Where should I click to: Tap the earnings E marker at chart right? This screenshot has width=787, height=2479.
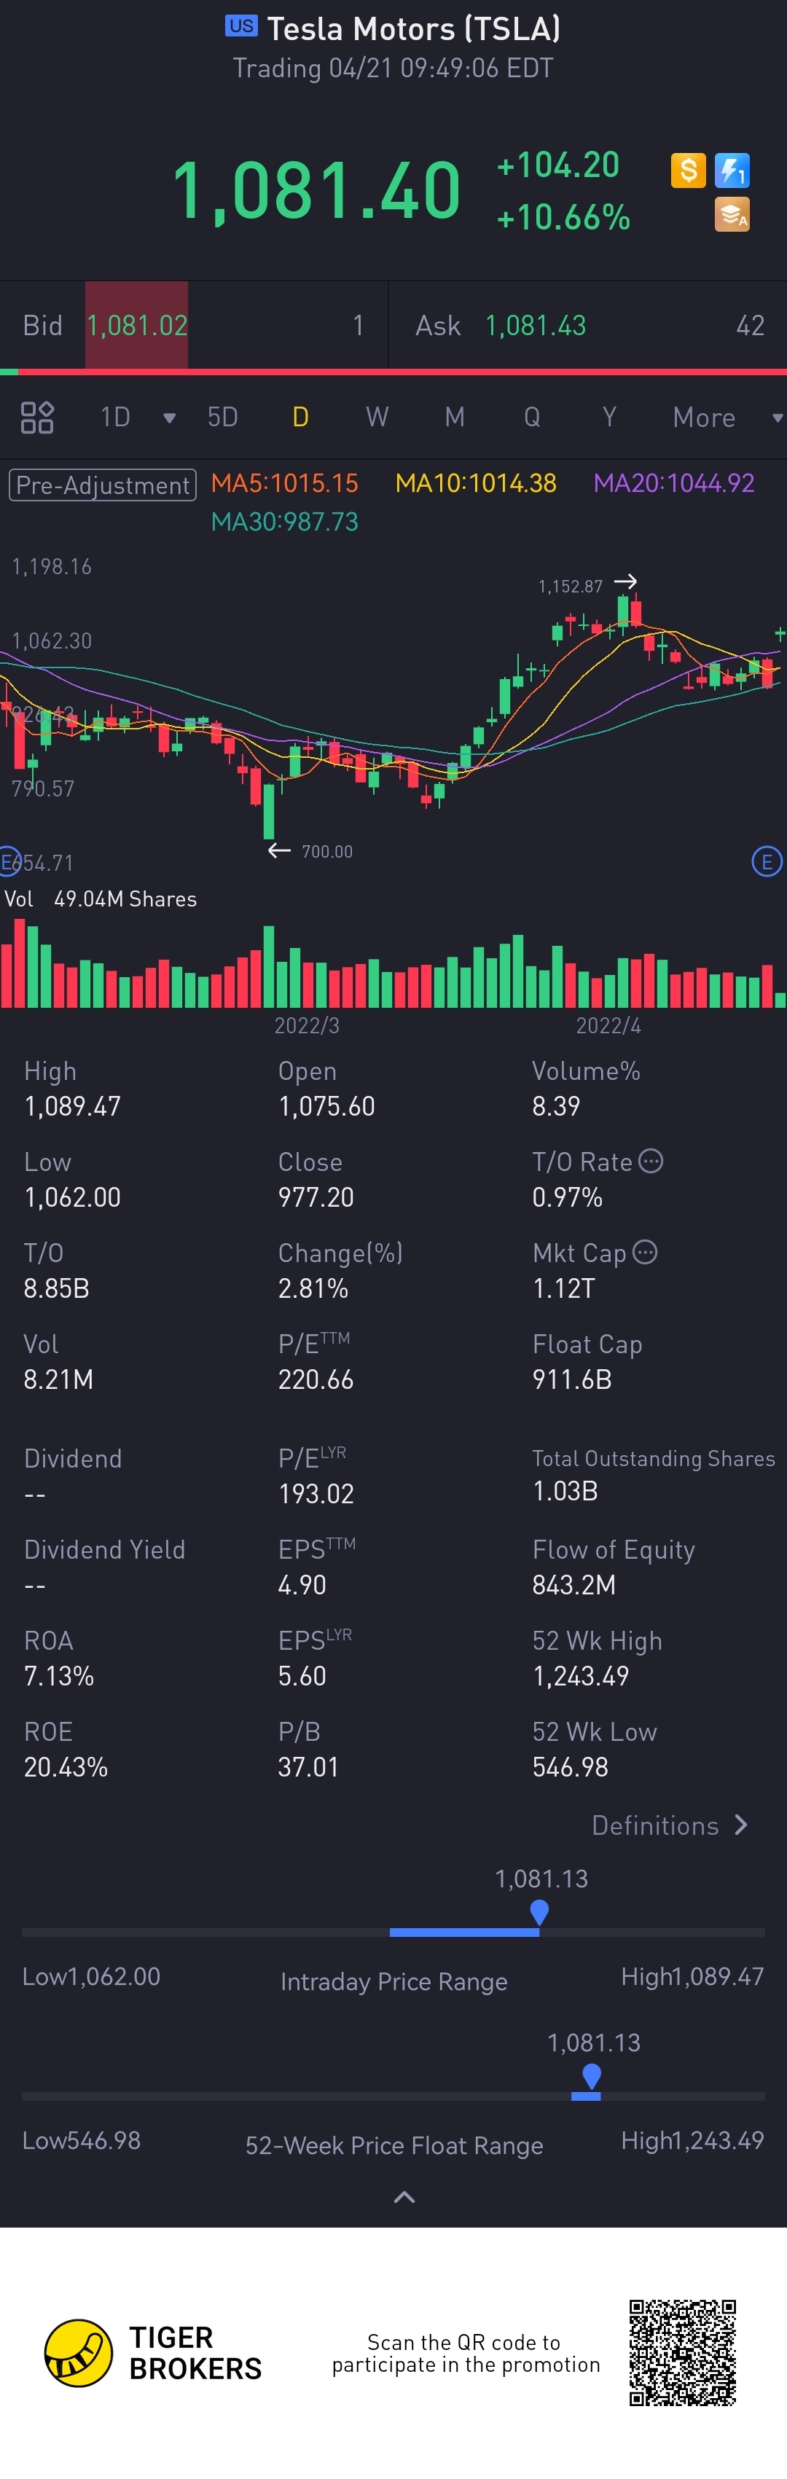(x=766, y=861)
